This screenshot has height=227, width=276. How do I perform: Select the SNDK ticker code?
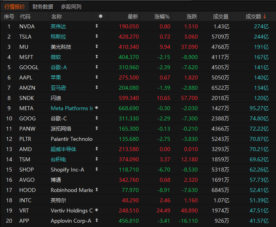pos(27,98)
